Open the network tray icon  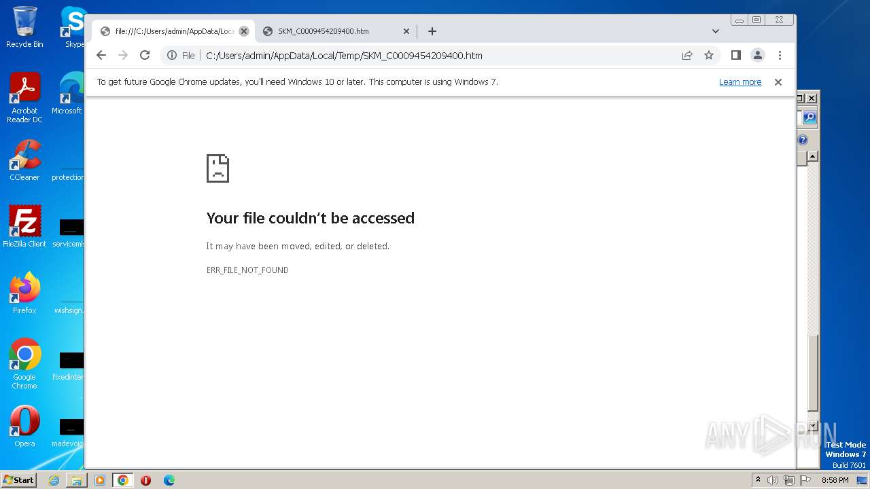click(789, 480)
